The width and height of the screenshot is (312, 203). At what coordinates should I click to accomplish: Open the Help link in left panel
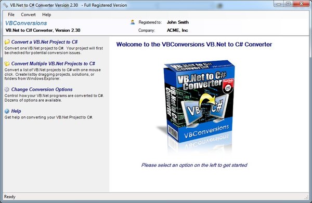(x=16, y=111)
